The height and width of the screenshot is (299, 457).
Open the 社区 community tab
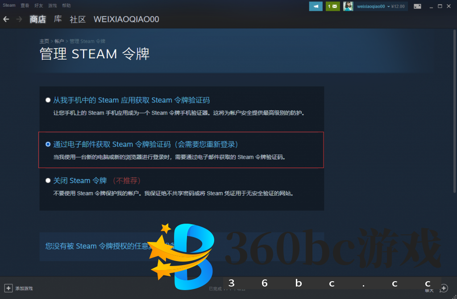pyautogui.click(x=77, y=19)
